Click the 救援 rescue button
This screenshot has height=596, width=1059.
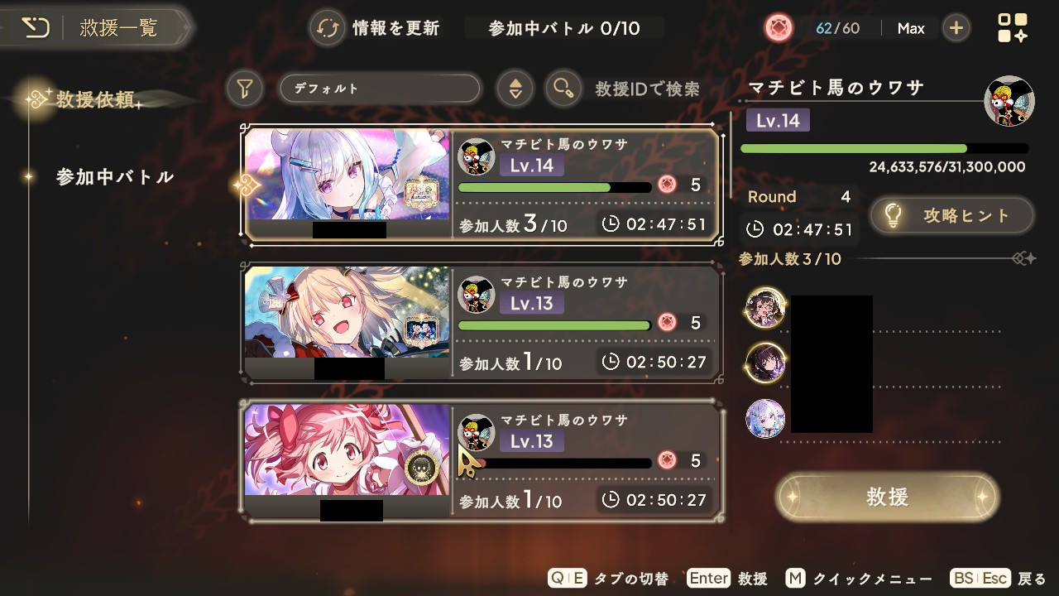pyautogui.click(x=888, y=497)
